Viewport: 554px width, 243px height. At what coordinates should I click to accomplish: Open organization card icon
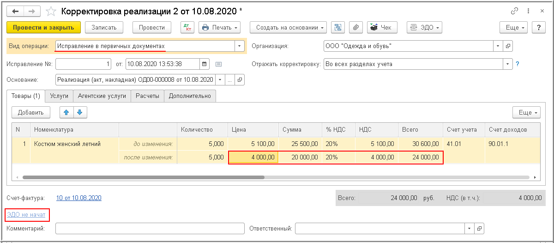click(508, 46)
